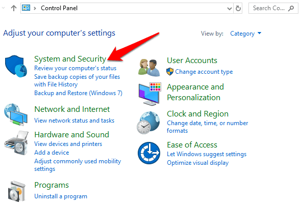Image resolution: width=301 pixels, height=207 pixels.
Task: Open User Accounts category
Action: coord(192,61)
